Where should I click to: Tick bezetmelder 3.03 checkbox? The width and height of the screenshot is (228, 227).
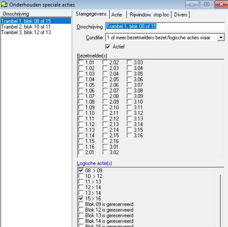129,62
